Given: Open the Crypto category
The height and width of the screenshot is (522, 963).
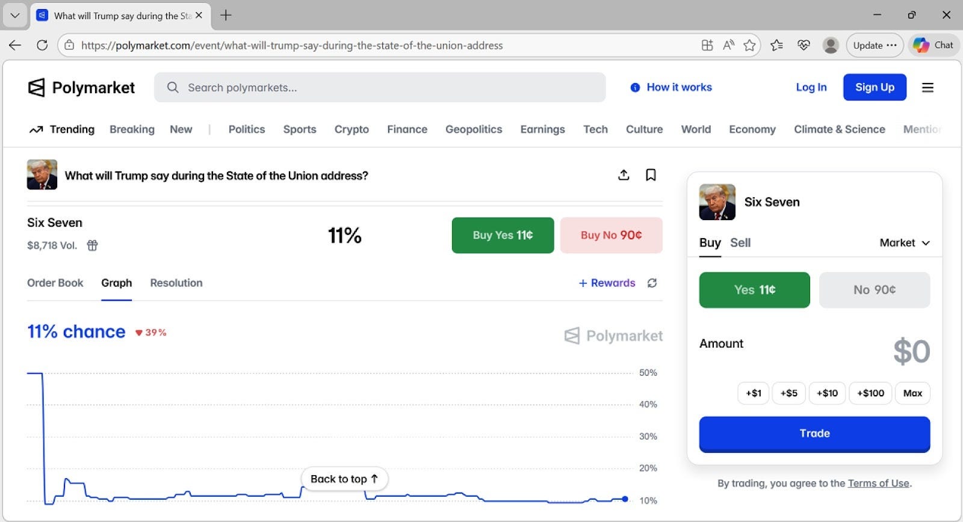Looking at the screenshot, I should (351, 129).
